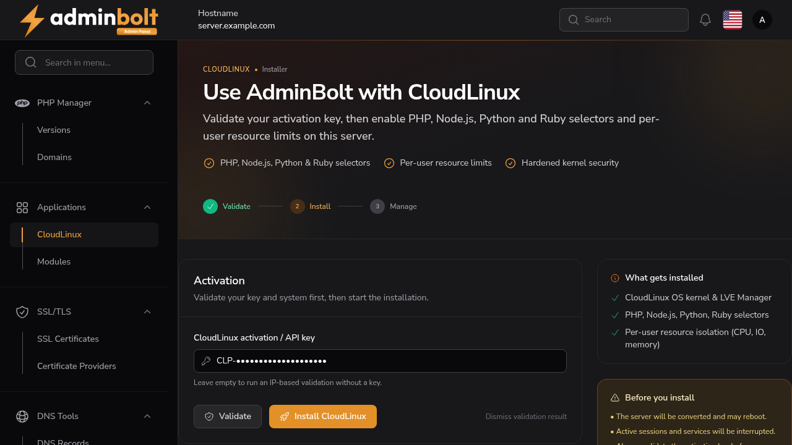Click the magnifier icon in top search
This screenshot has height=445, width=792.
click(x=574, y=20)
